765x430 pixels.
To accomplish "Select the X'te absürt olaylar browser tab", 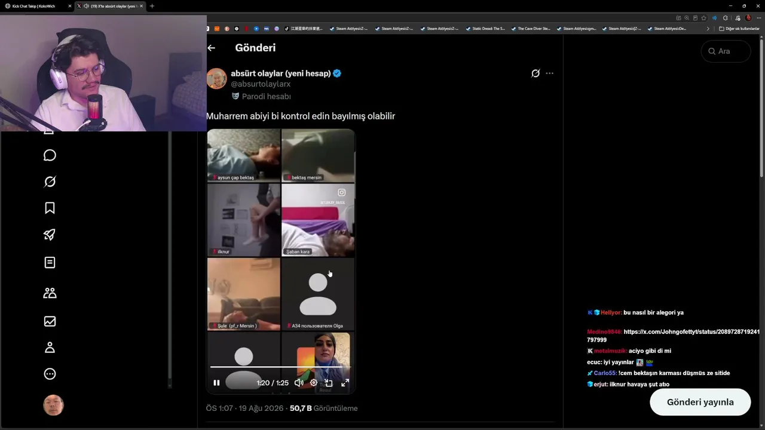I will [x=110, y=6].
